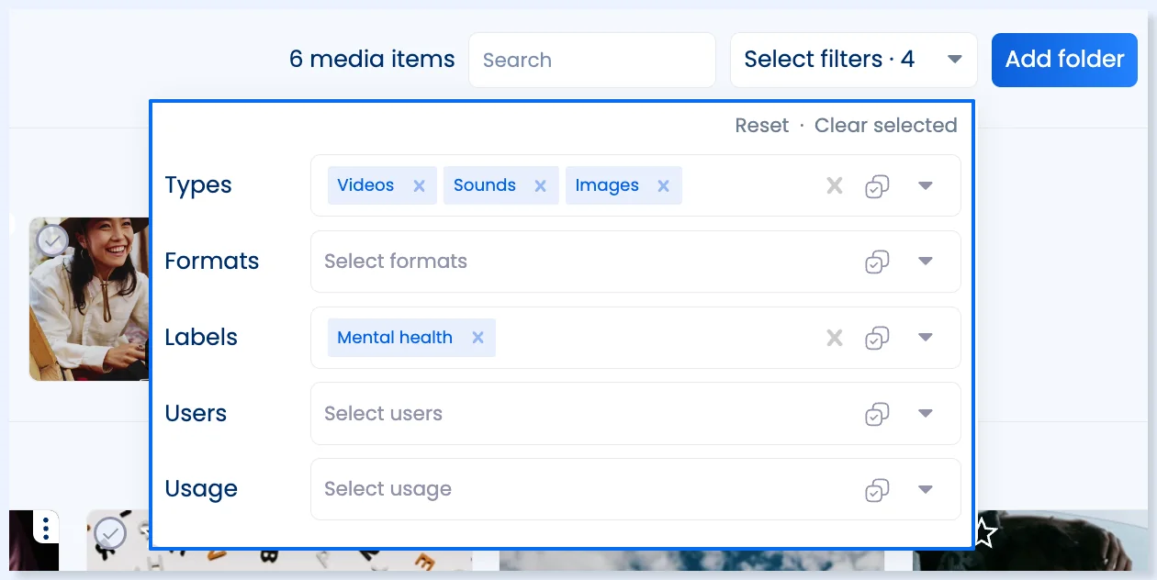Open the three-dot menu on media item
1157x580 pixels.
click(45, 528)
